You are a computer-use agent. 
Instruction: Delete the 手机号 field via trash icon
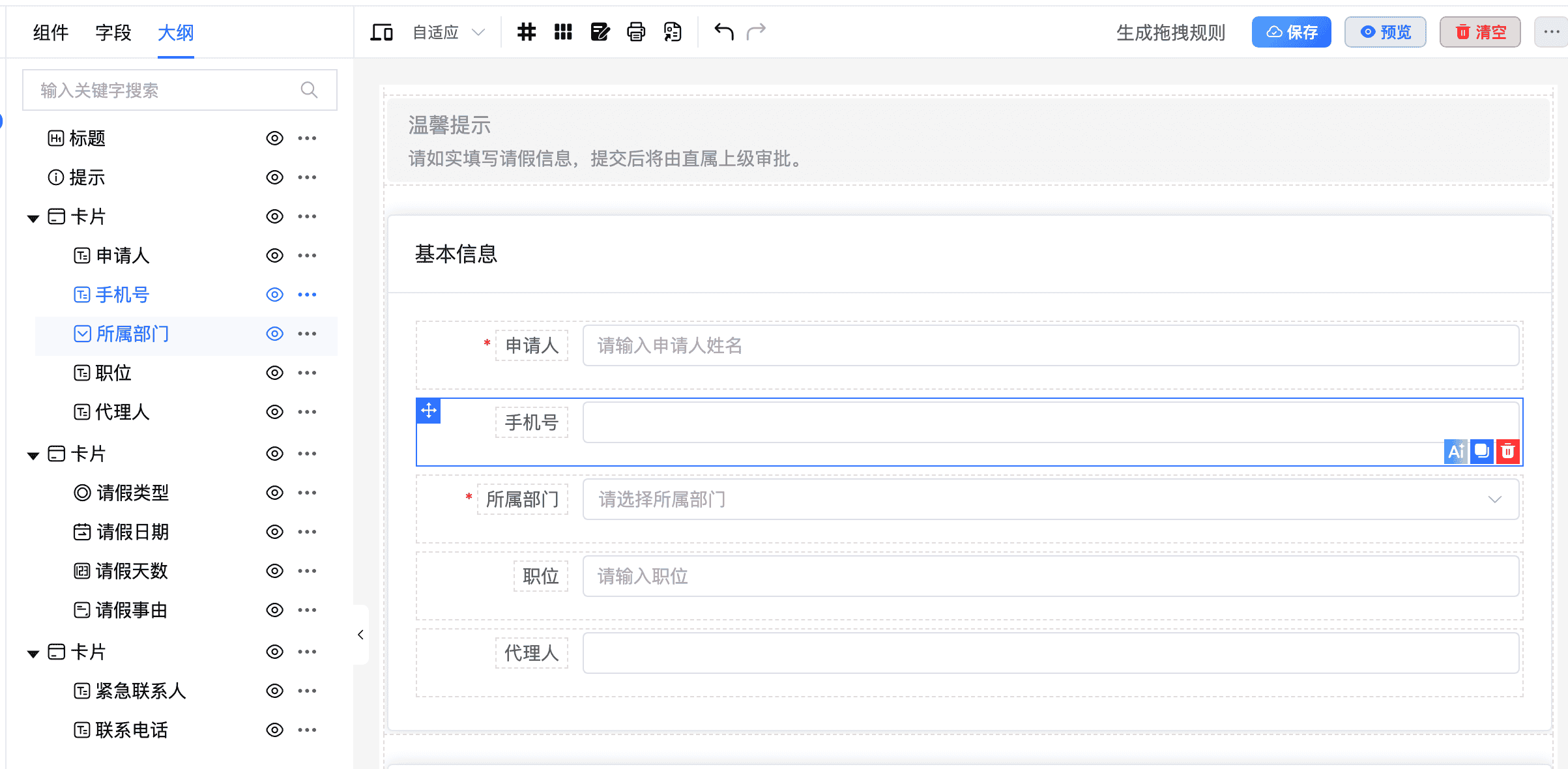1508,451
